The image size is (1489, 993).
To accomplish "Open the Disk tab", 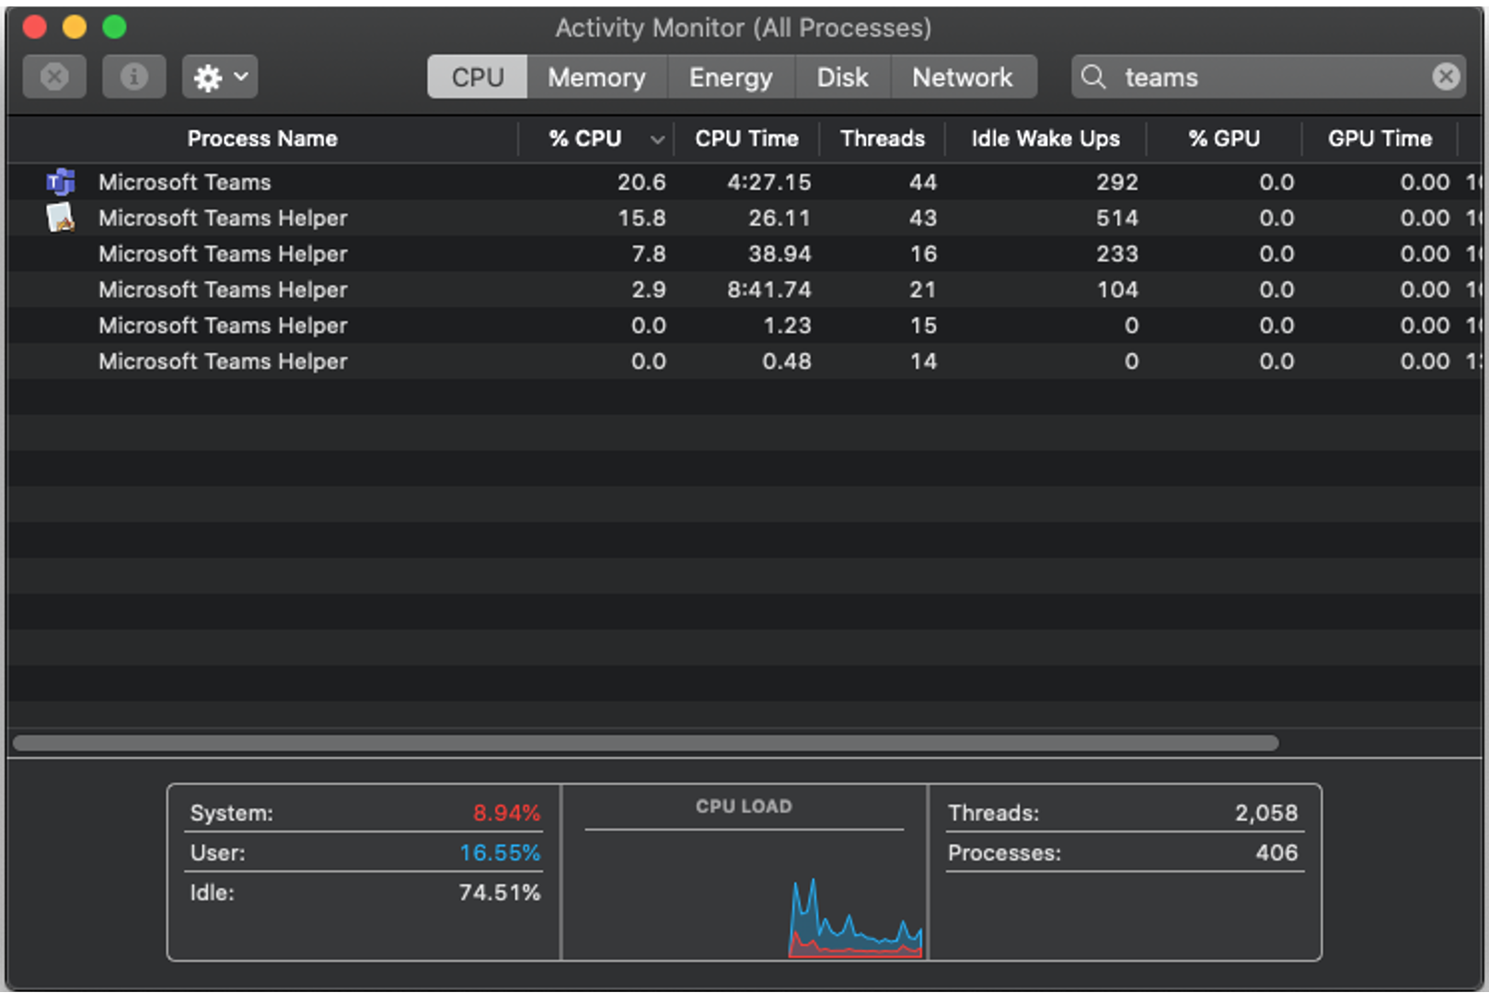I will (842, 77).
